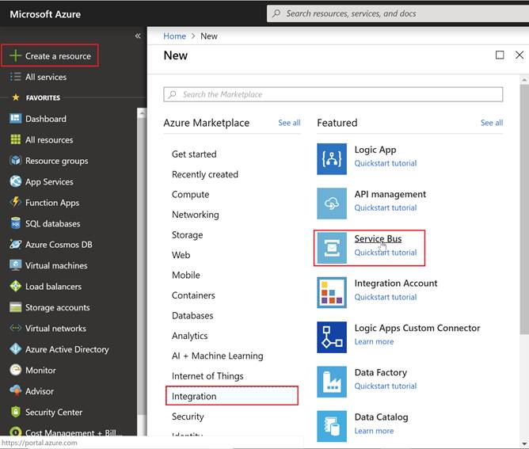The width and height of the screenshot is (529, 449).
Task: Click the All resources grid icon
Action: pos(15,139)
